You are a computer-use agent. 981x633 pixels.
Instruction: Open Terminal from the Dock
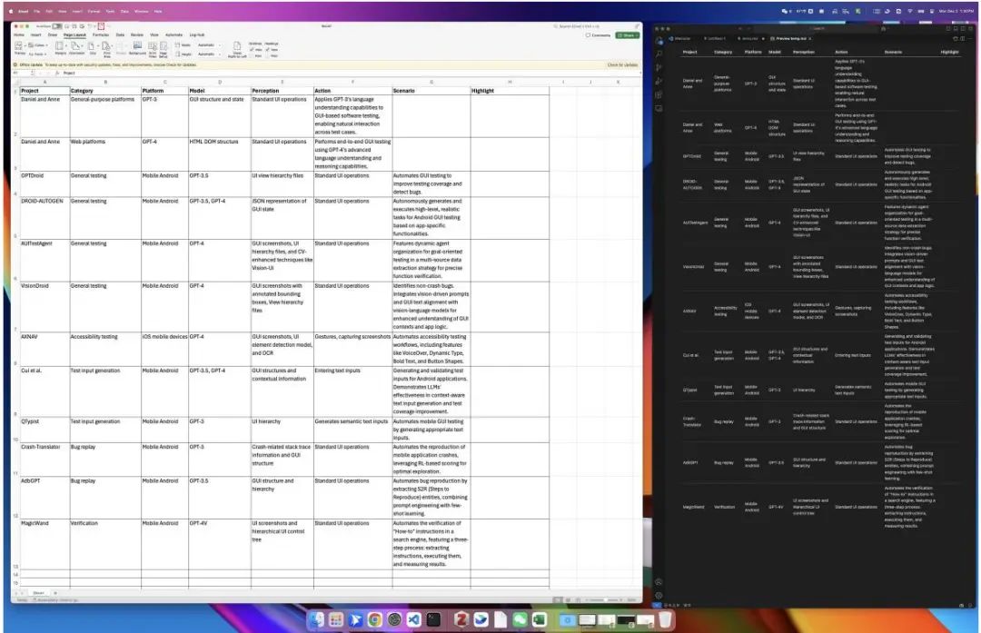click(x=433, y=620)
